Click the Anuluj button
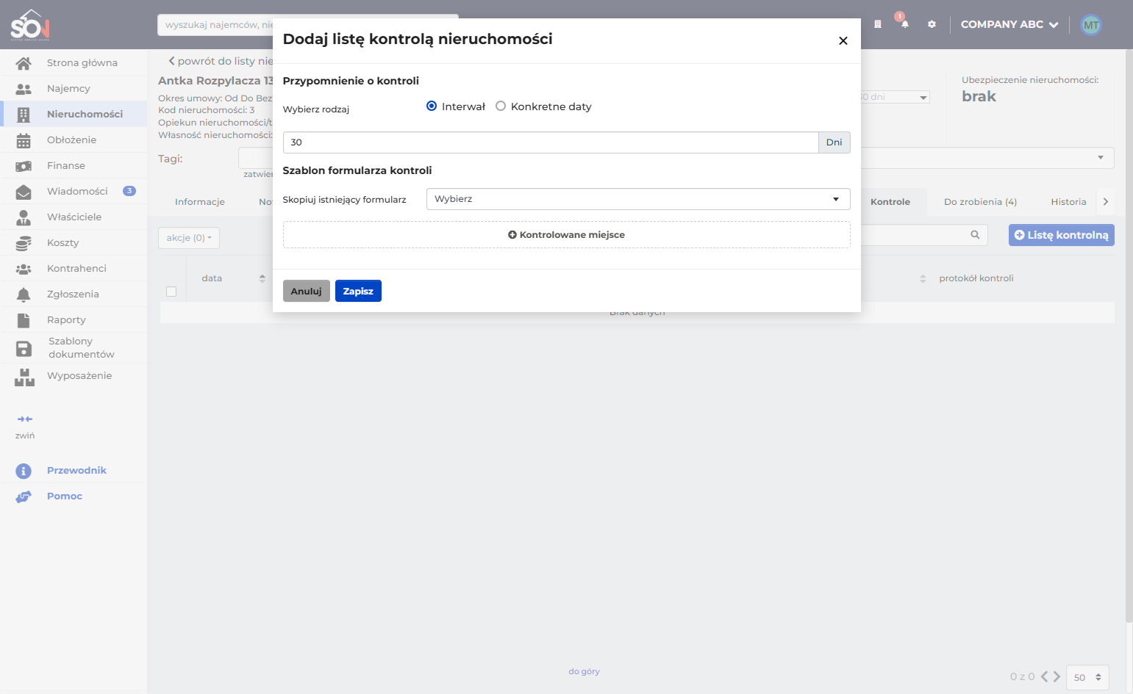 click(306, 291)
